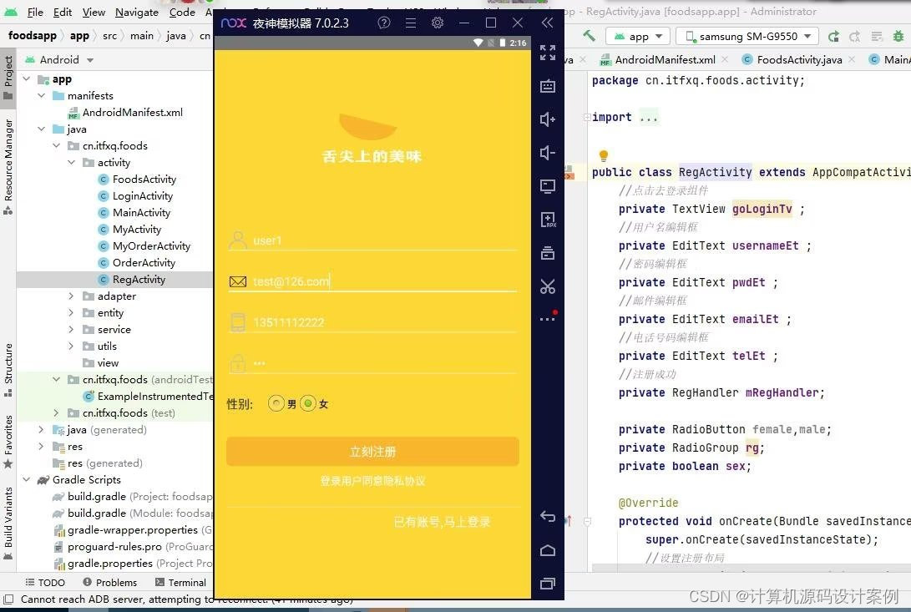Open Favorites side tab
Image resolution: width=911 pixels, height=612 pixels.
coord(8,443)
